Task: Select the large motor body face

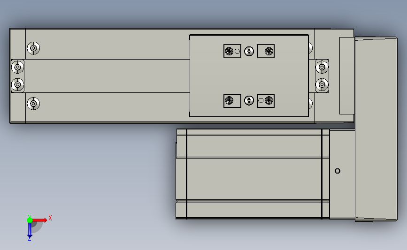Action: pyautogui.click(x=253, y=174)
